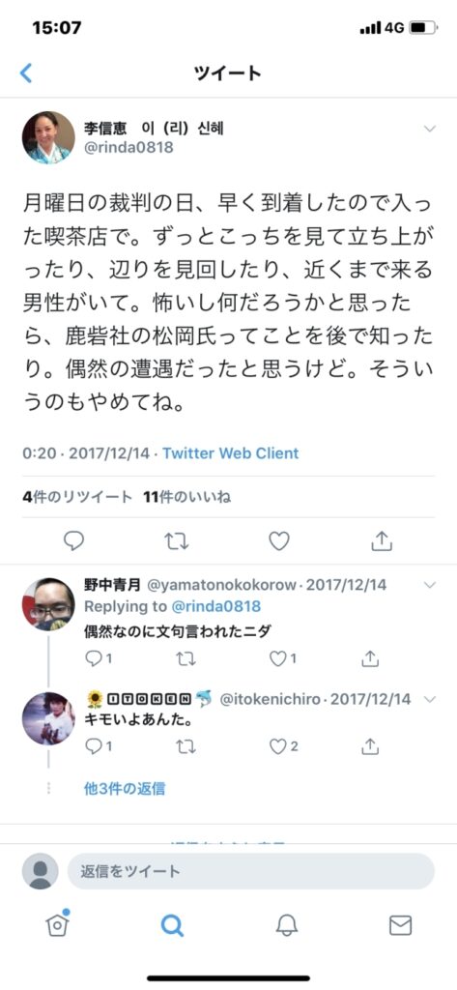Share the main tweet via the share icon

(x=382, y=540)
